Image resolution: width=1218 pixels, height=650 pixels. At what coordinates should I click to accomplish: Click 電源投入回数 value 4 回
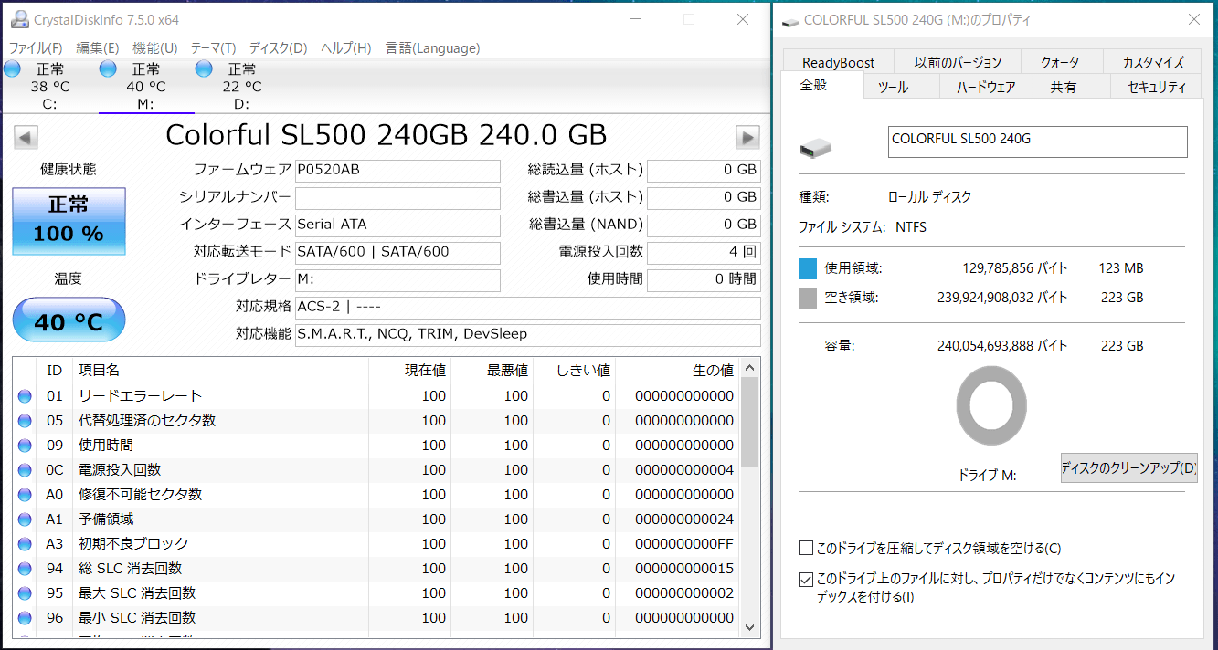point(704,253)
